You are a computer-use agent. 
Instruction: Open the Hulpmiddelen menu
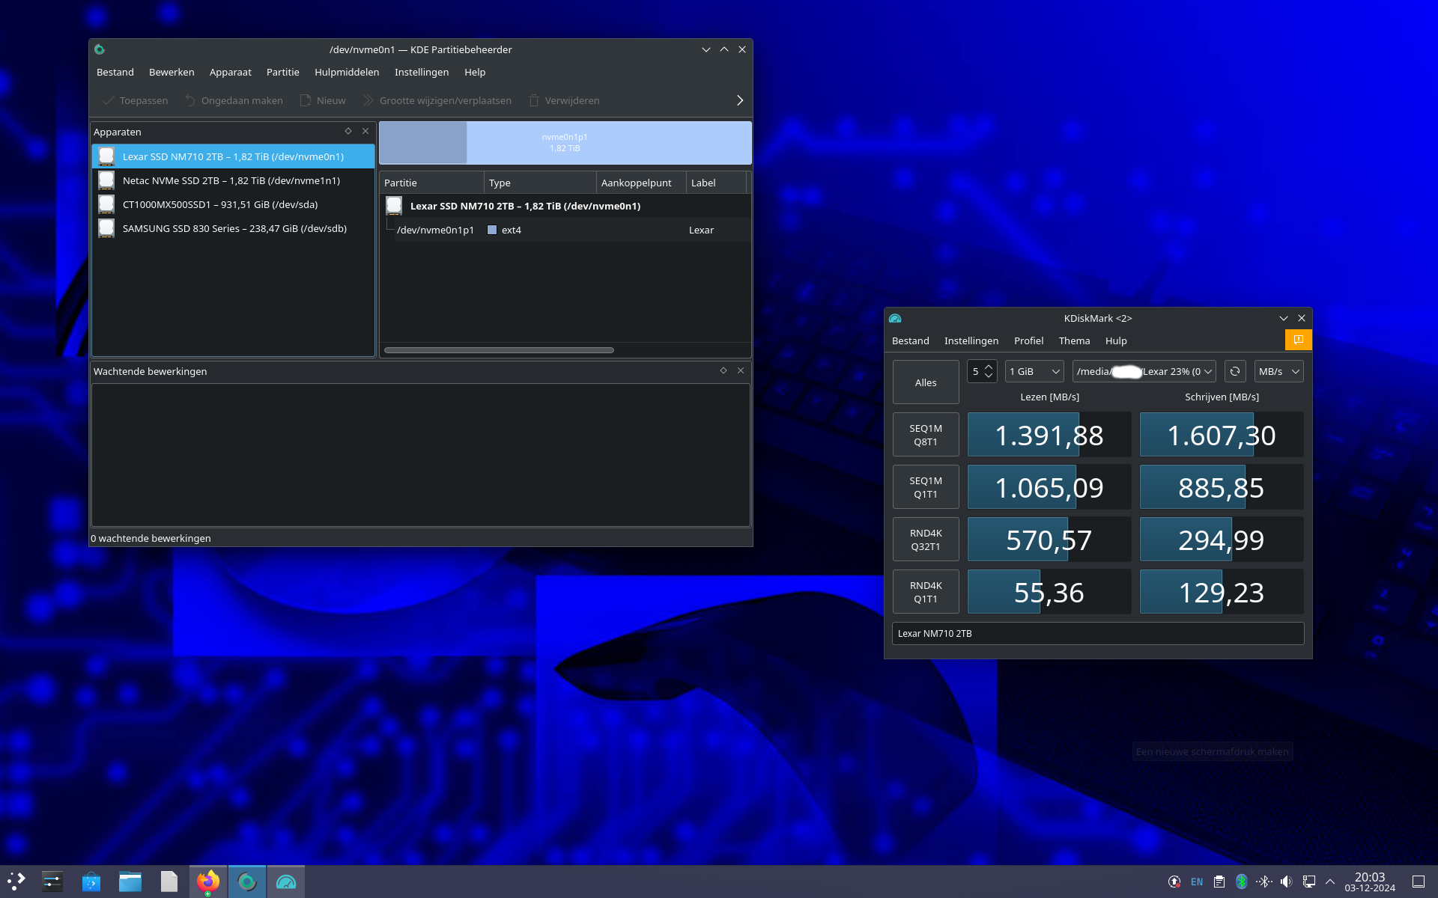pyautogui.click(x=347, y=72)
